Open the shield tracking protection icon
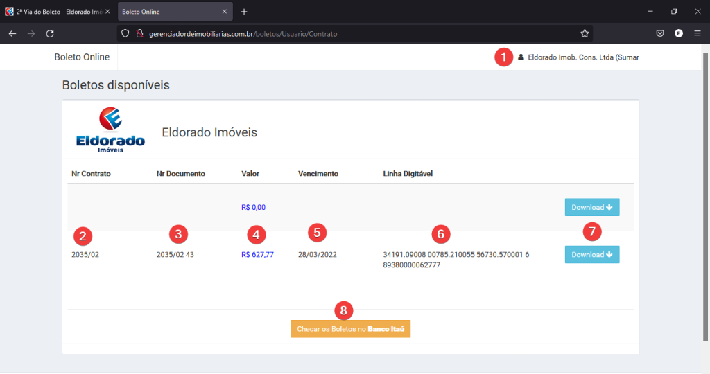The image size is (710, 374). [125, 33]
